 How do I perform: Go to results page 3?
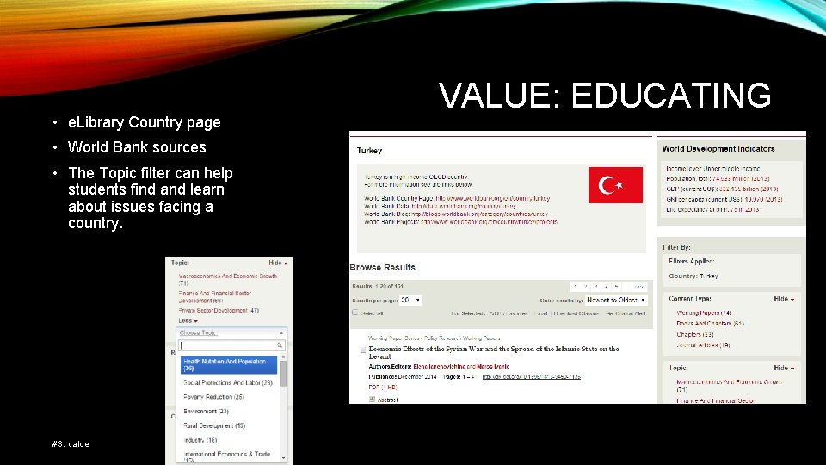click(x=595, y=287)
